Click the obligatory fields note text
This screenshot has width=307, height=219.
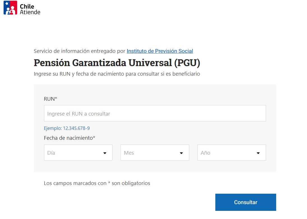97,183
